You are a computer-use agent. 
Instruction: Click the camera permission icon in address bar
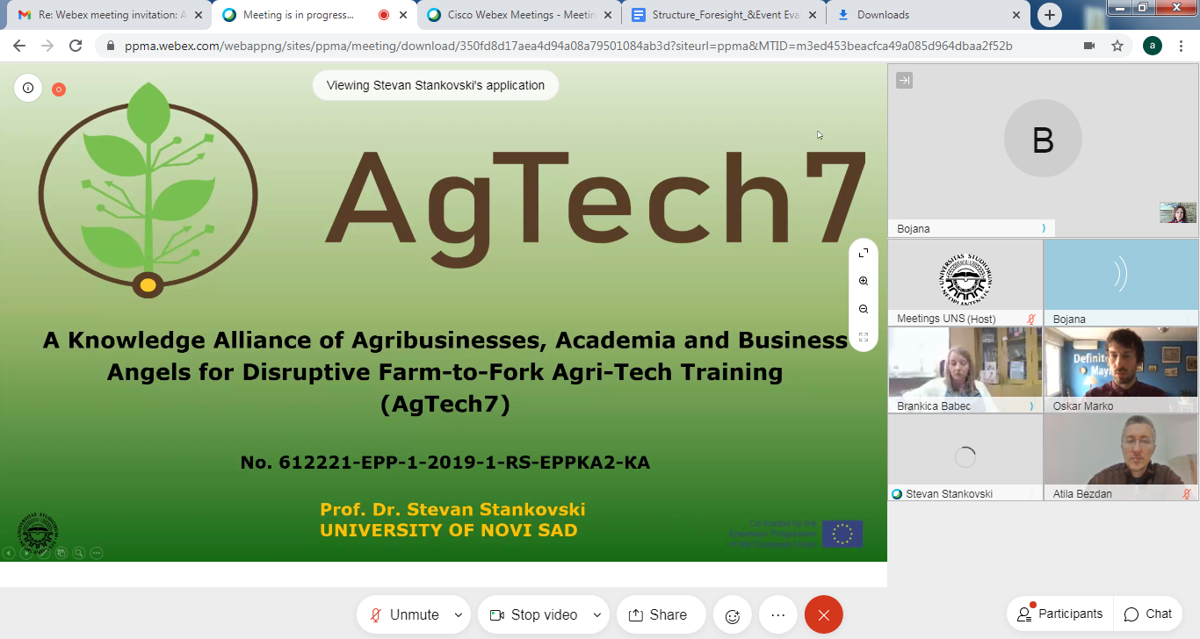click(1089, 46)
